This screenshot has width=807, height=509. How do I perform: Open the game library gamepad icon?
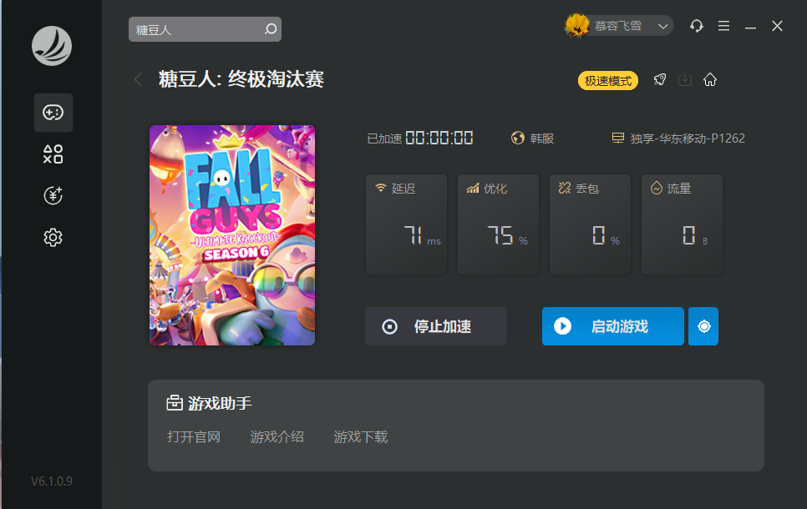53,113
